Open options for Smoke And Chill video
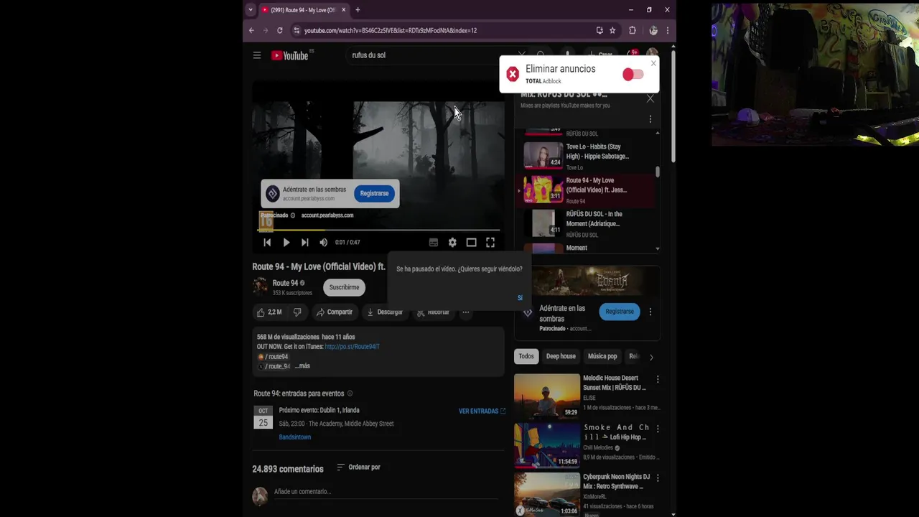Image resolution: width=919 pixels, height=517 pixels. tap(658, 429)
